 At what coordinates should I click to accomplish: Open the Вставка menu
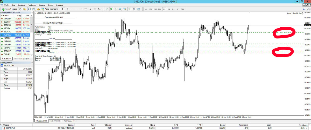coord(22,5)
